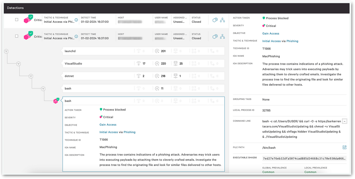355x179 pixels.
Task: Click the 'Process blocked' text in the right panel
Action: [277, 18]
